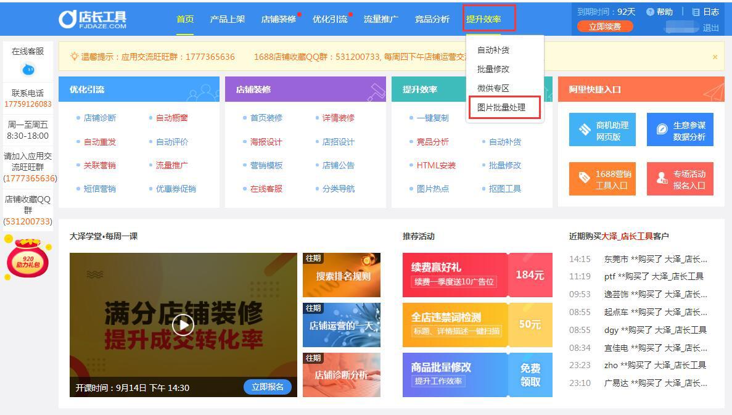Open the 首页装修 link

pyautogui.click(x=266, y=118)
